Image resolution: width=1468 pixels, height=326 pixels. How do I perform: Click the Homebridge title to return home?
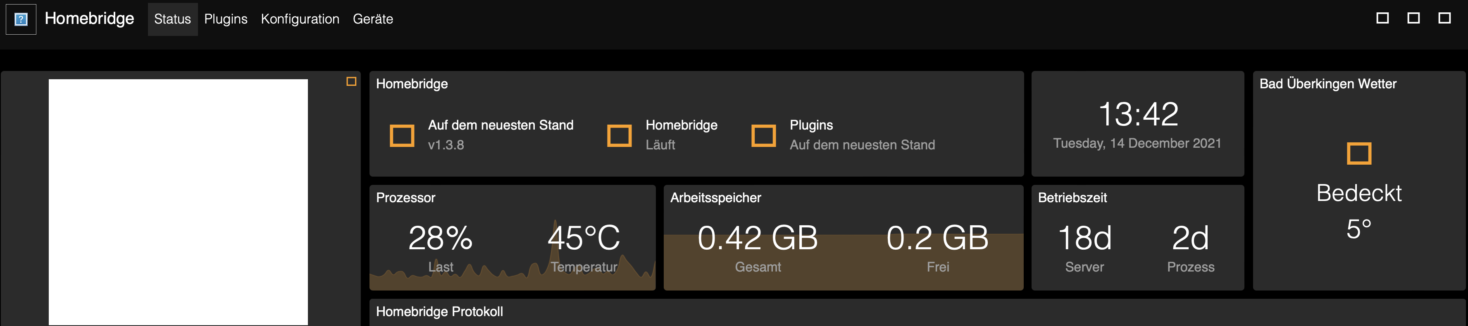point(89,19)
